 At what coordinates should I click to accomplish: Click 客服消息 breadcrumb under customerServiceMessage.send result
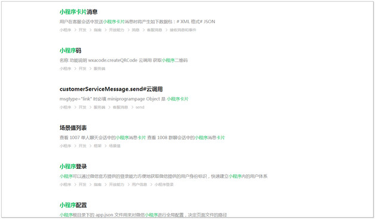coord(120,107)
